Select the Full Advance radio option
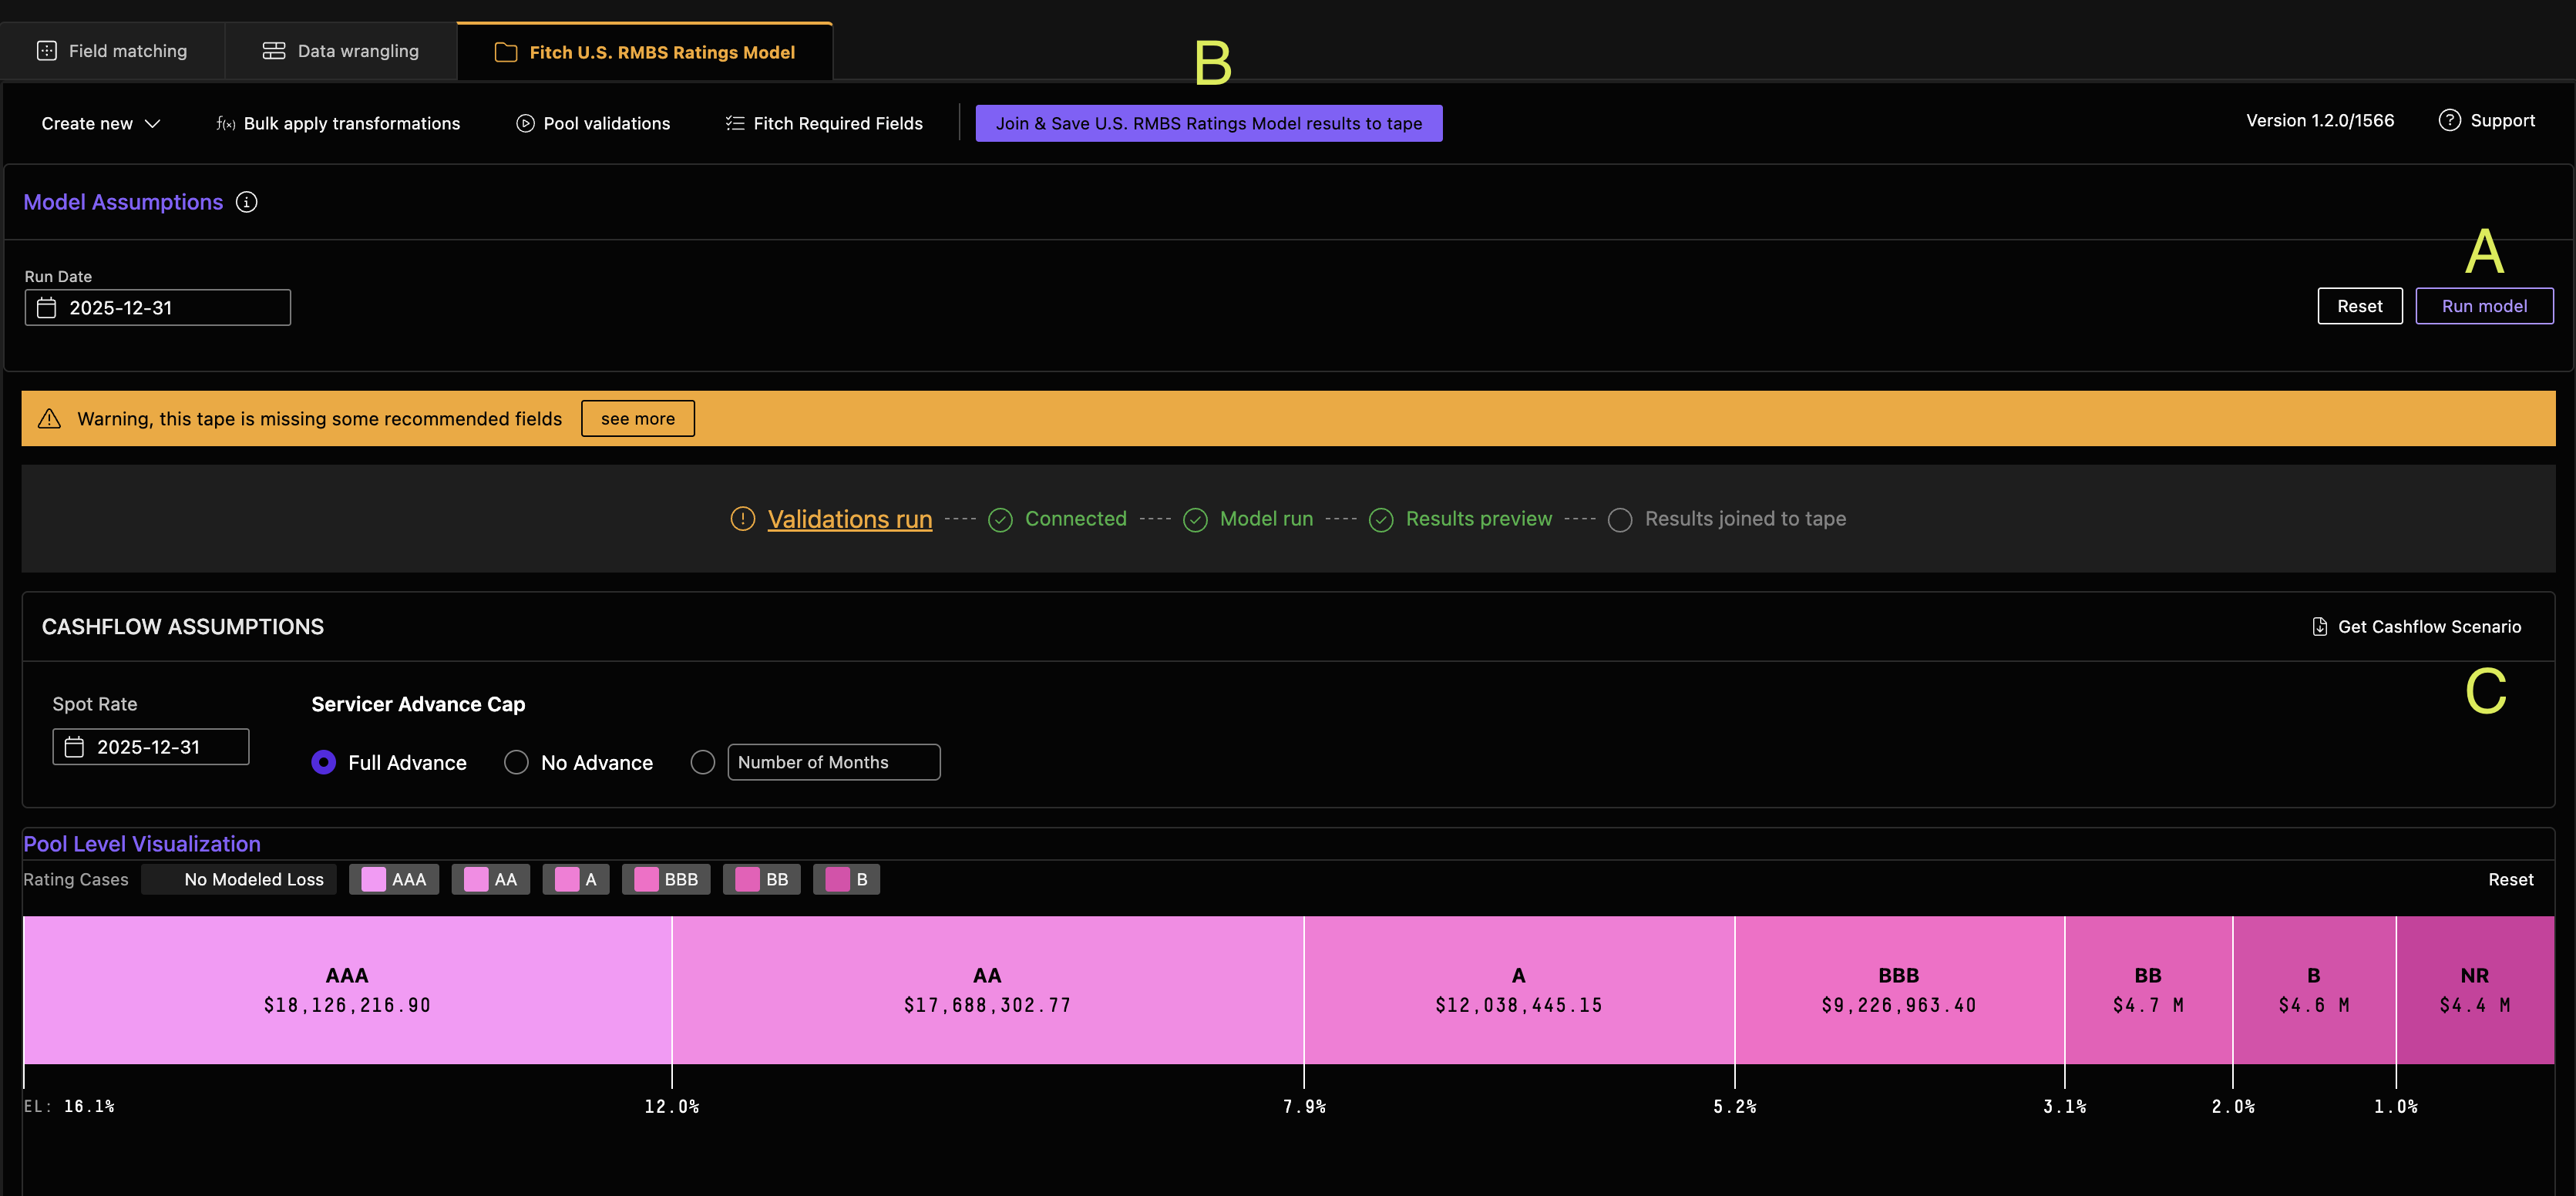This screenshot has width=2576, height=1196. point(323,763)
